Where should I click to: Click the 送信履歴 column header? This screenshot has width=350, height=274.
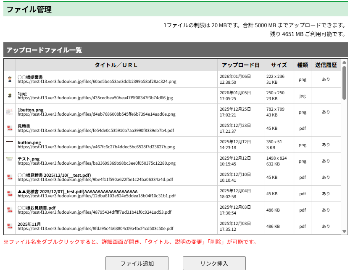click(326, 65)
